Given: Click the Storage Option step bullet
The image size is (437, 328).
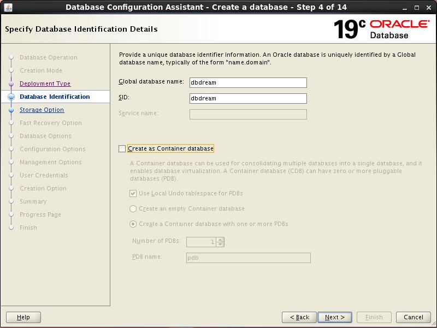Looking at the screenshot, I should pyautogui.click(x=11, y=110).
